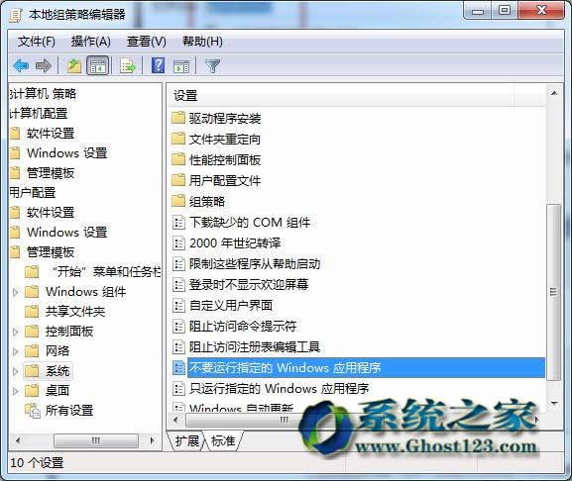Select the 阻止访问命令提示符 policy
The height and width of the screenshot is (481, 572).
[x=243, y=326]
